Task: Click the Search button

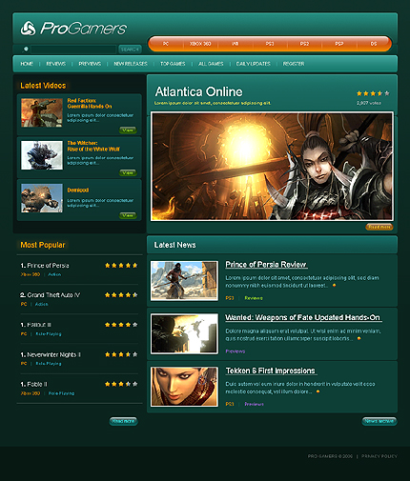Action: (130, 50)
